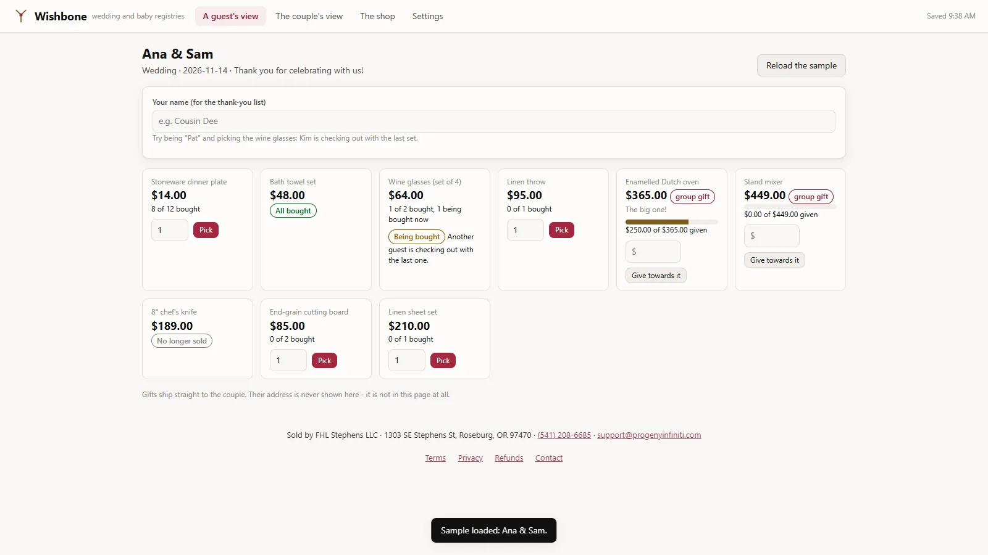Click the Saved 9:38 AM status text

(x=951, y=16)
